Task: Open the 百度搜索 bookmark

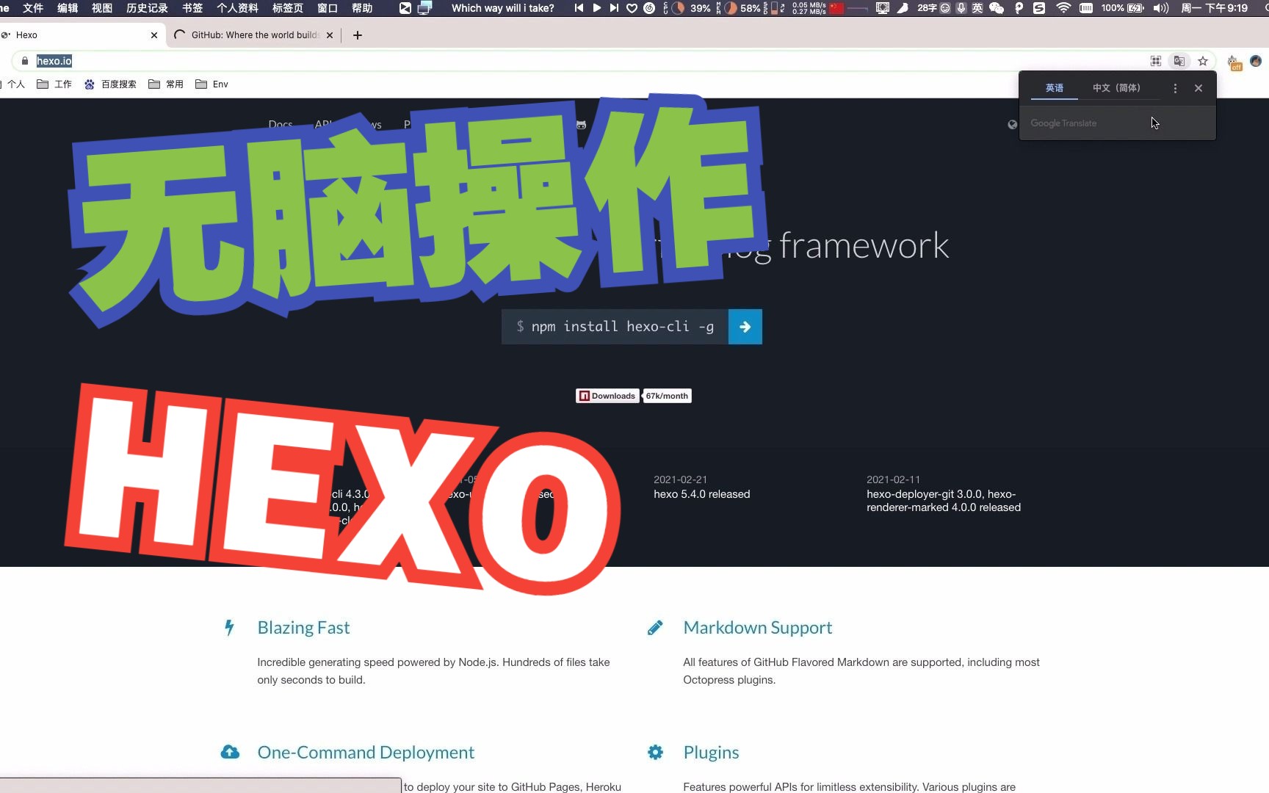Action: (x=110, y=84)
